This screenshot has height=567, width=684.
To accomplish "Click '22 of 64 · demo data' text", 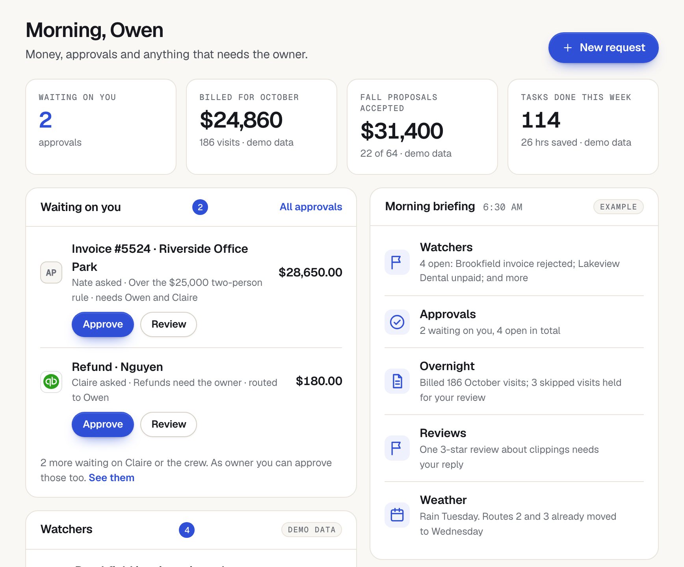I will (x=406, y=154).
